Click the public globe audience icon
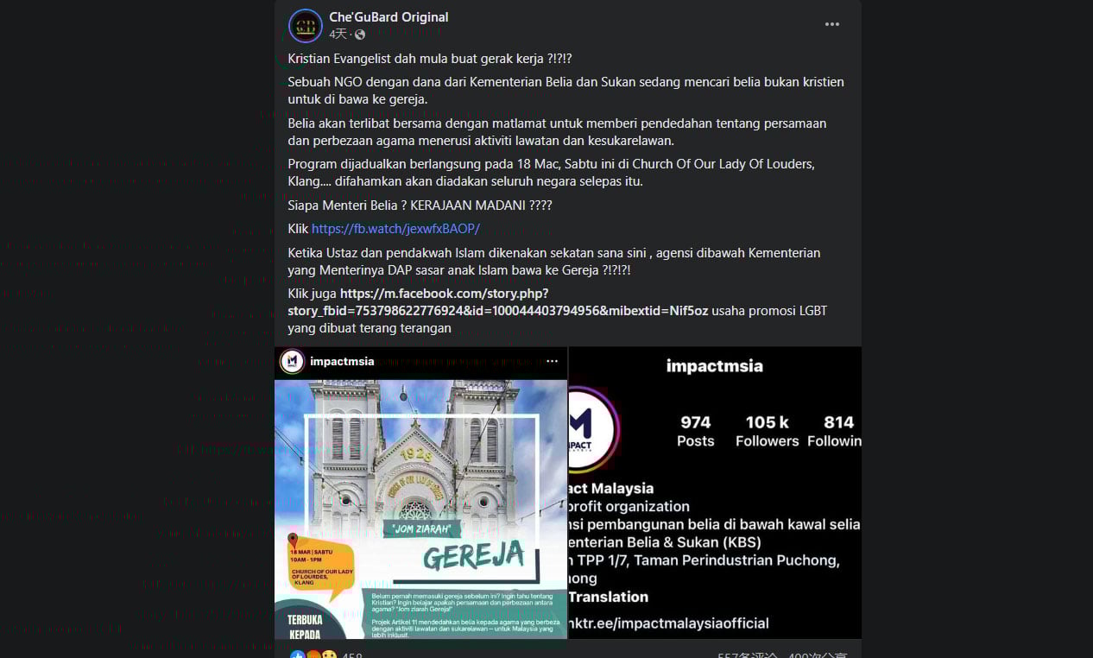 [x=360, y=35]
